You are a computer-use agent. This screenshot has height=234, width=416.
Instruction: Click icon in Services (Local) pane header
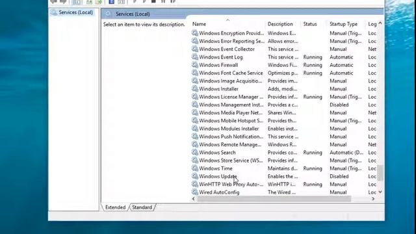[x=108, y=14]
